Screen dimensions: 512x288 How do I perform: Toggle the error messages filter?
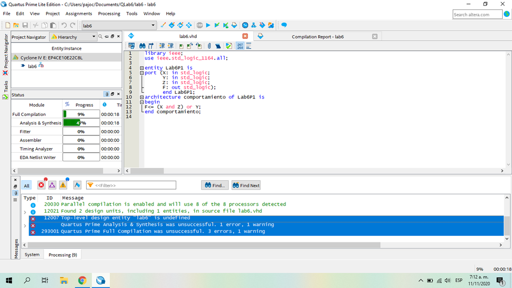click(42, 185)
